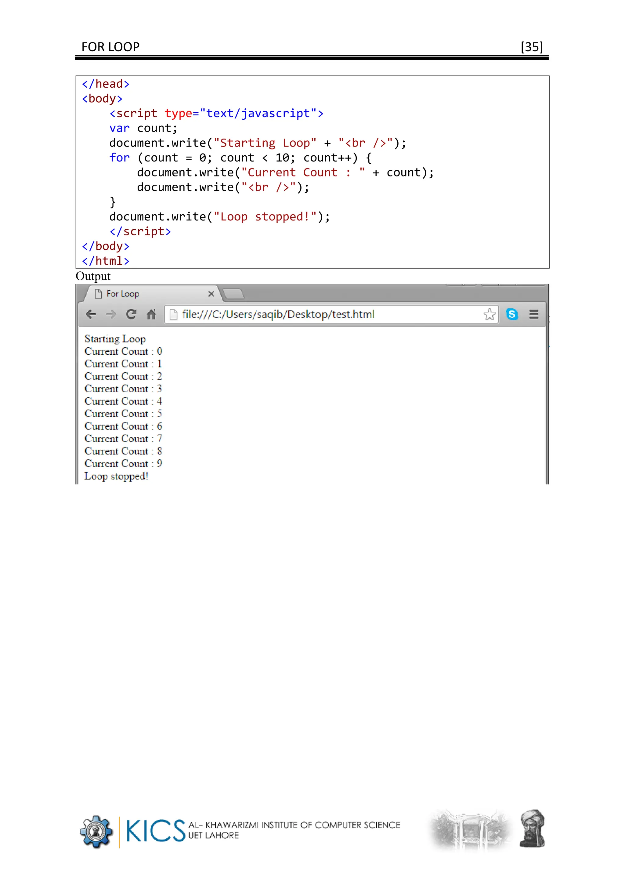Reload the test.html page
This screenshot has width=625, height=884.
tap(131, 314)
